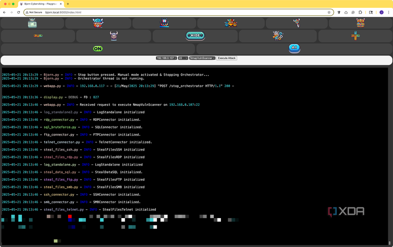
Task: Open the Extensions puzzle-piece menu
Action: pyautogui.click(x=360, y=12)
